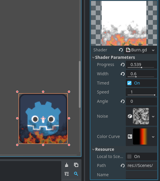Click the Burn.gd shader name
Viewport: 160px width, 181px height.
point(139,50)
